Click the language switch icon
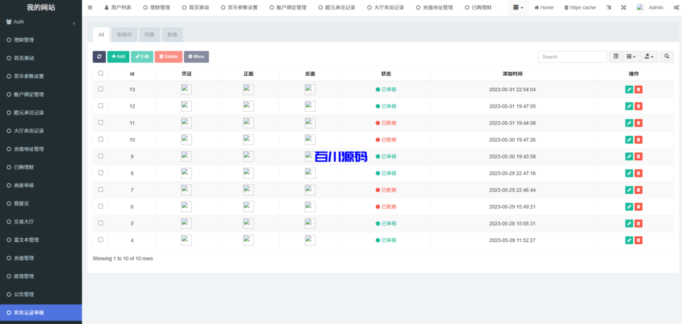The height and width of the screenshot is (324, 682). click(x=609, y=7)
